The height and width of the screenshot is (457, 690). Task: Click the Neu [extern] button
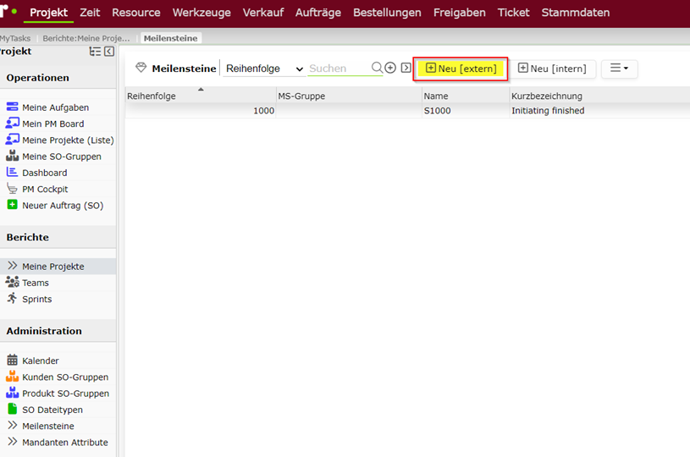[x=461, y=69]
